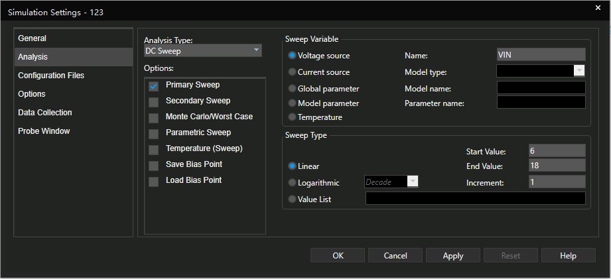Click the Model name input field
This screenshot has height=279, width=611.
click(541, 87)
